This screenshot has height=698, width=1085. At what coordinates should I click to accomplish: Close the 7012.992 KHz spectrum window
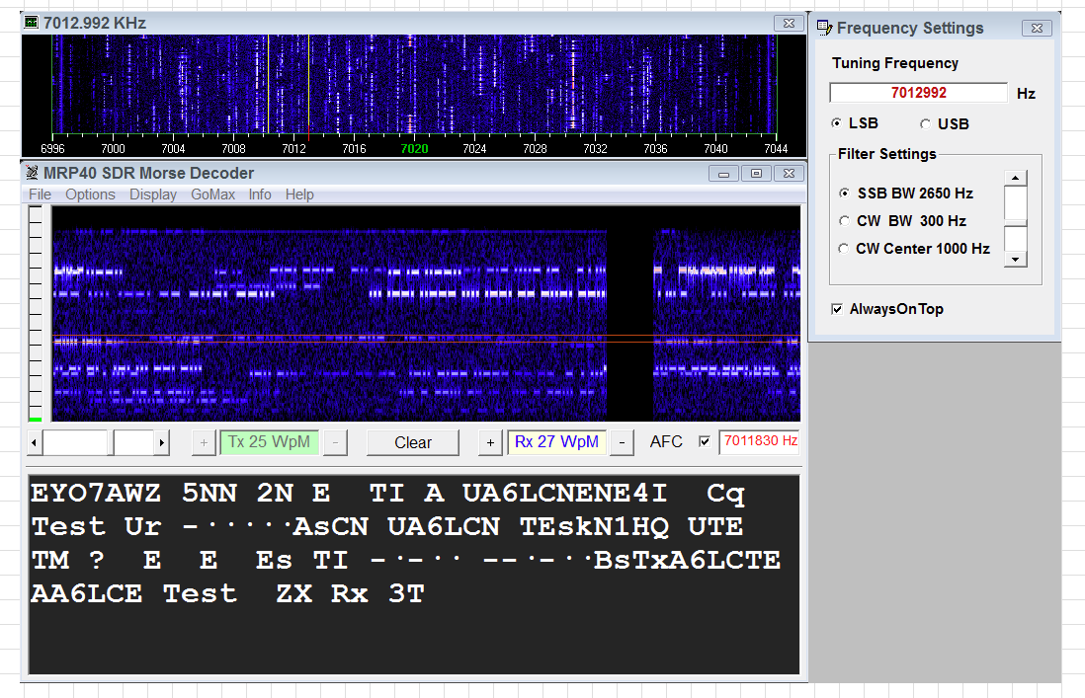[x=789, y=23]
